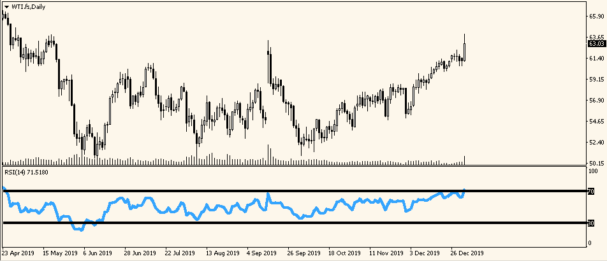Image resolution: width=607 pixels, height=261 pixels.
Task: Click the 6 Jun 2019 date marker
Action: [98, 253]
